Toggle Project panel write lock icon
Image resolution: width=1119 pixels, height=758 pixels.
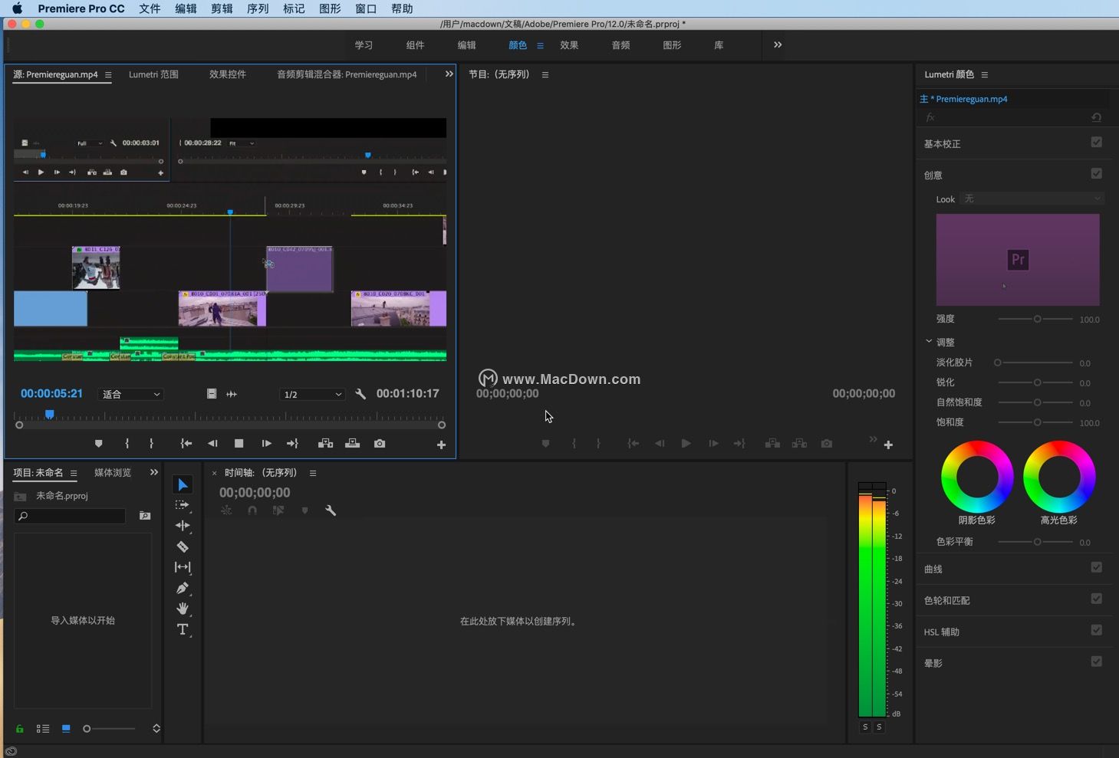(20, 729)
